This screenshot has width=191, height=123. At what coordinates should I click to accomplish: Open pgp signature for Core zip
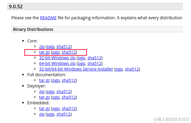(51, 47)
